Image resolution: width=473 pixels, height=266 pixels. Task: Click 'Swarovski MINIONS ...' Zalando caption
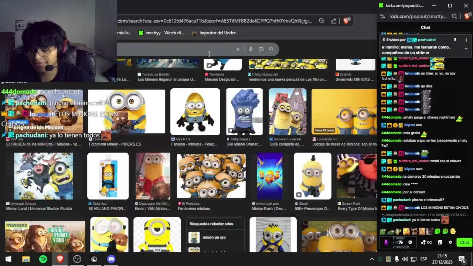coord(355,79)
